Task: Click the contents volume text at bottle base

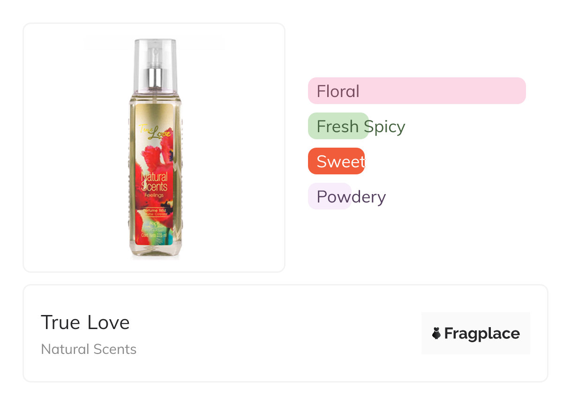Action: [x=154, y=233]
